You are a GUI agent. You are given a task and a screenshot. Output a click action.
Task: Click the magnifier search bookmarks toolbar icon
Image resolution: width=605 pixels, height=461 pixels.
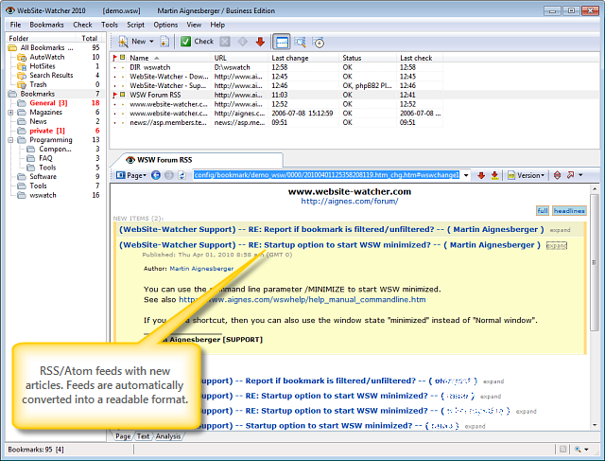click(x=300, y=42)
